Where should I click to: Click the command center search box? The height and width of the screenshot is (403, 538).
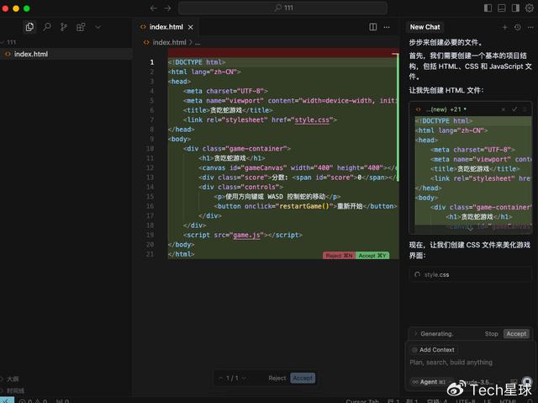(282, 8)
